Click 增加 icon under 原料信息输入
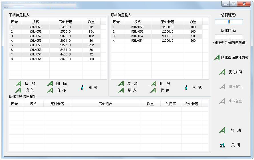 [x=121, y=84]
